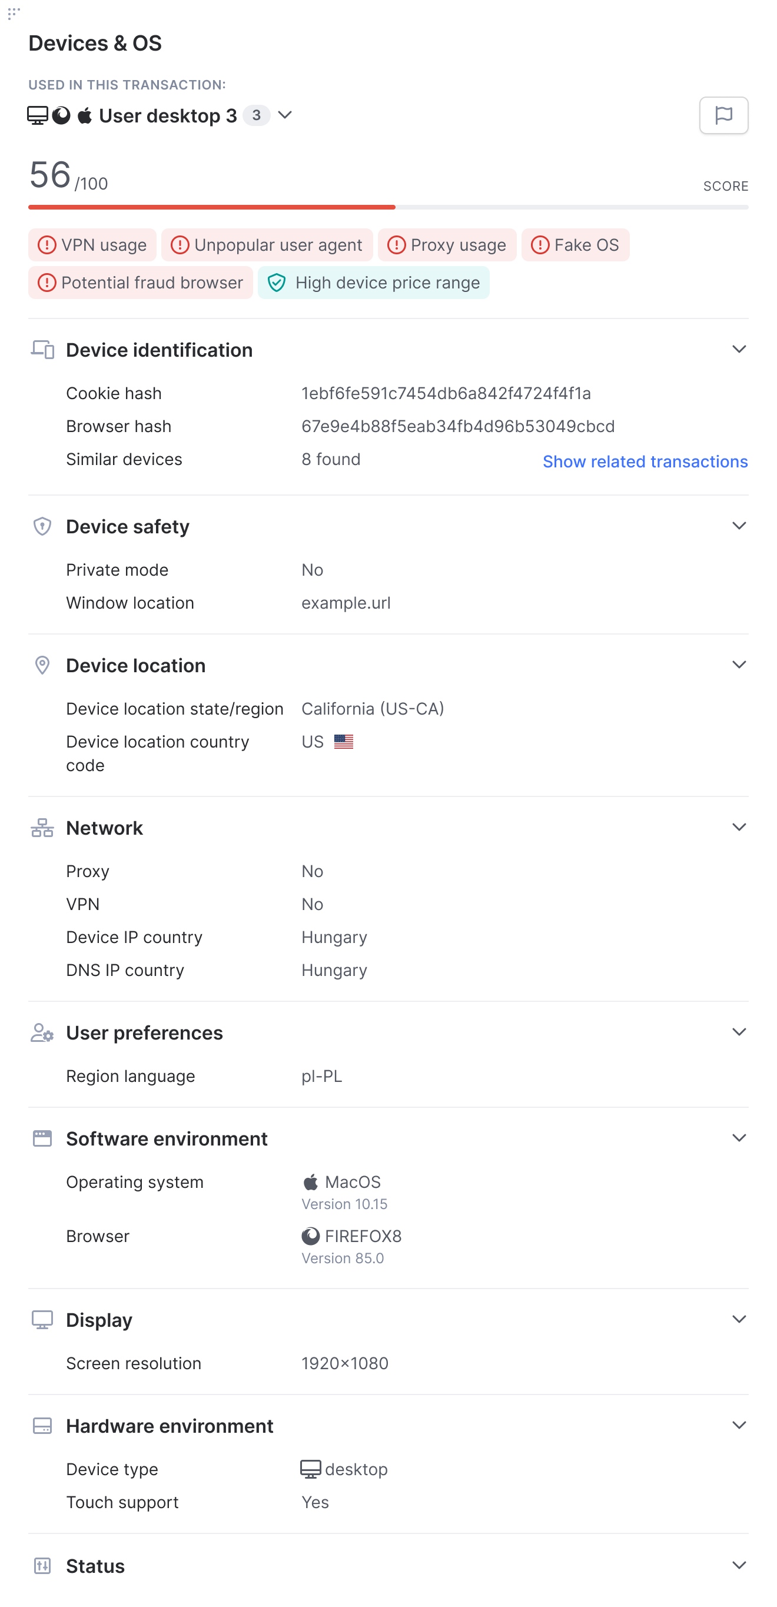Click the Network section icon
The width and height of the screenshot is (777, 1607).
[42, 828]
